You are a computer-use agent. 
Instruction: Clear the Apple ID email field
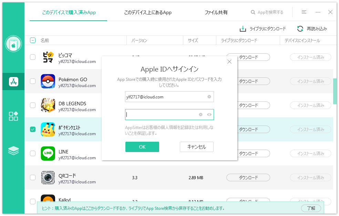[209, 97]
